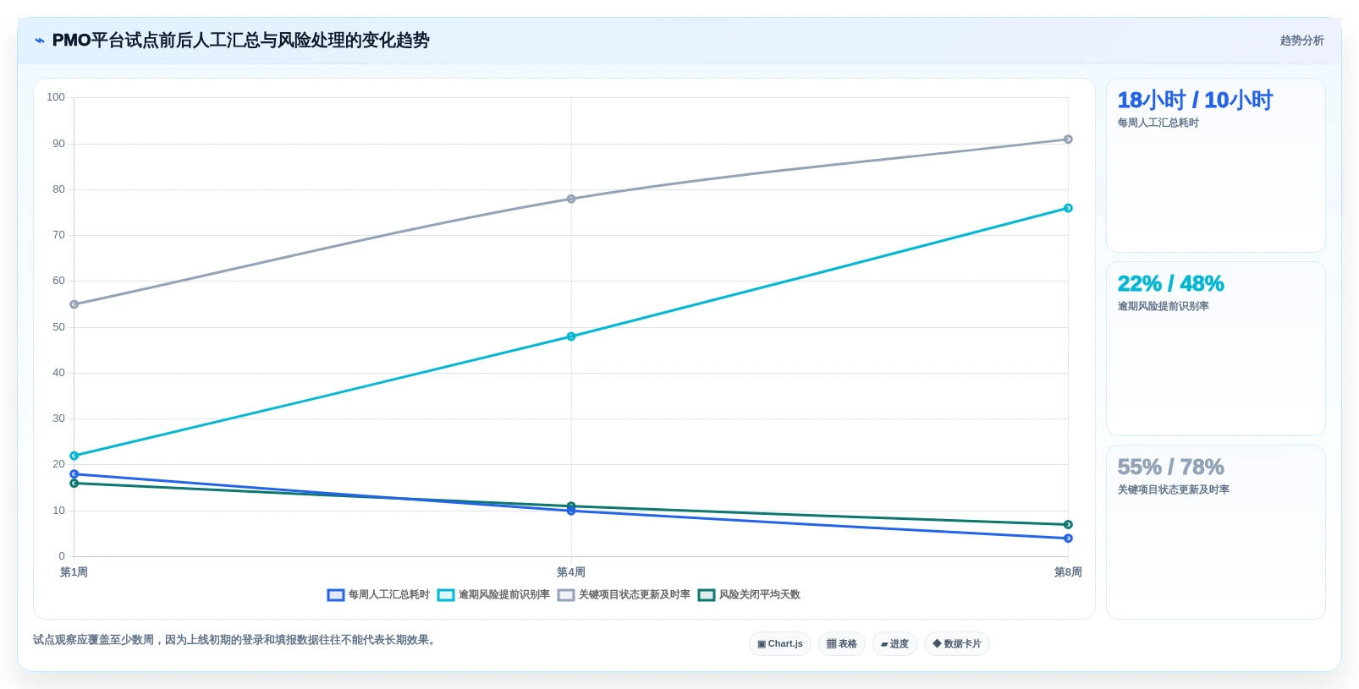Image resolution: width=1359 pixels, height=689 pixels.
Task: Click the blue data point at 第8周 (4)
Action: pos(1068,539)
